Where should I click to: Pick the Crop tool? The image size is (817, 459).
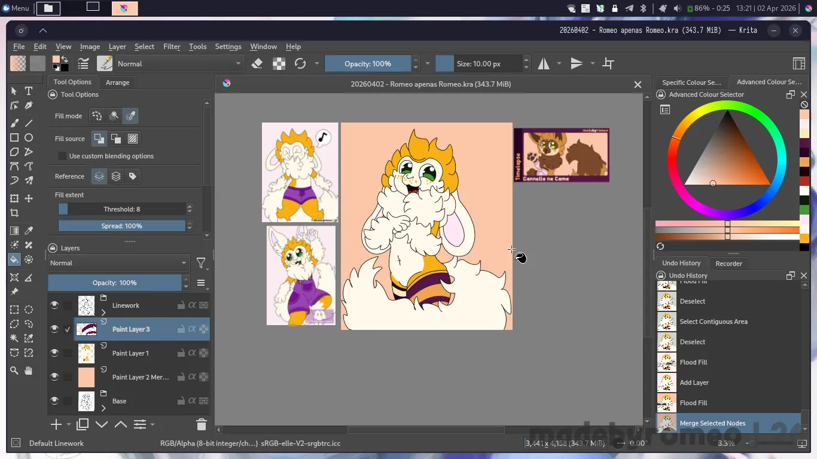(x=14, y=213)
